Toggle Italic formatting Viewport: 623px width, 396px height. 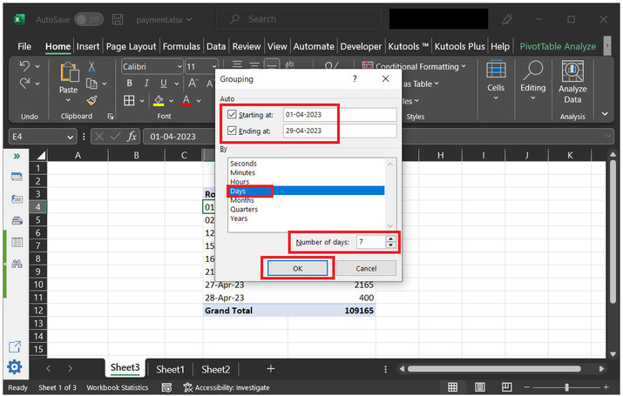point(146,84)
